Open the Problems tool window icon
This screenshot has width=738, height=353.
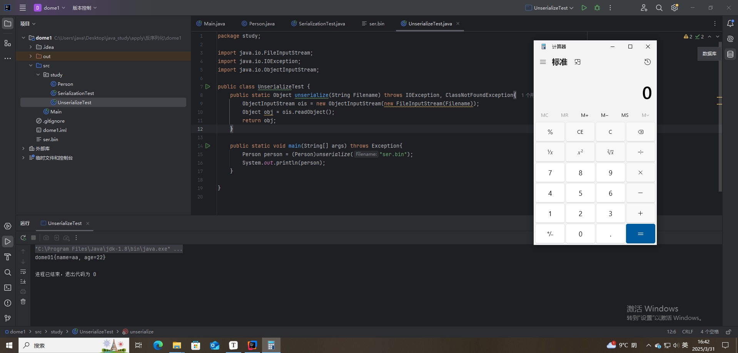coord(8,303)
